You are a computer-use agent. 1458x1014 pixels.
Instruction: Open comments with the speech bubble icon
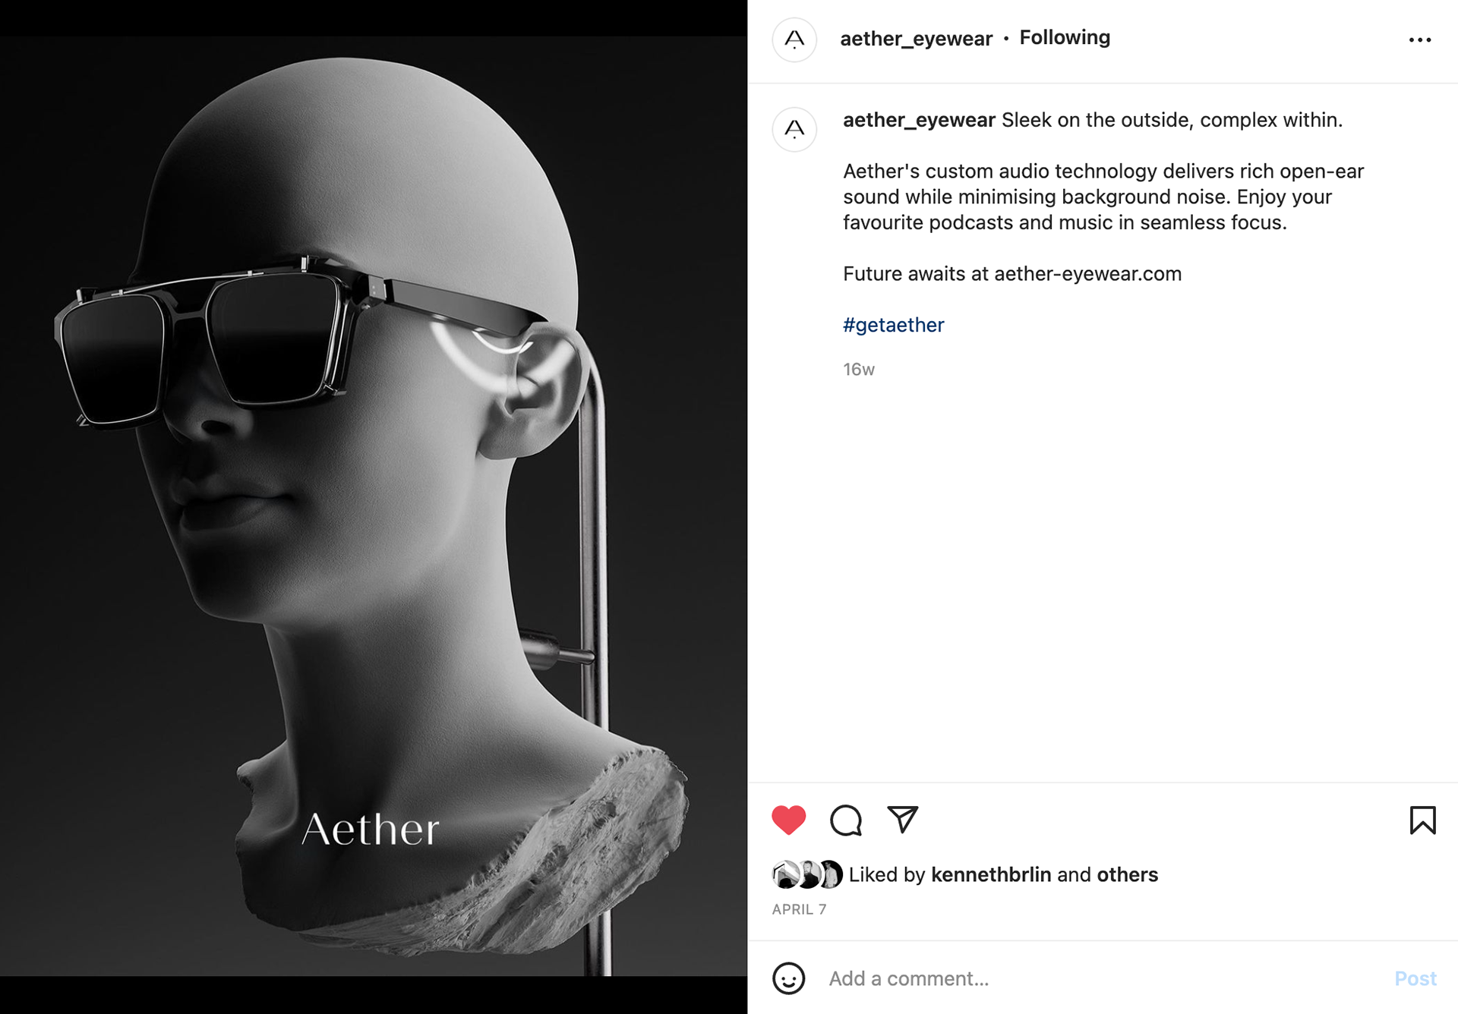pyautogui.click(x=845, y=820)
